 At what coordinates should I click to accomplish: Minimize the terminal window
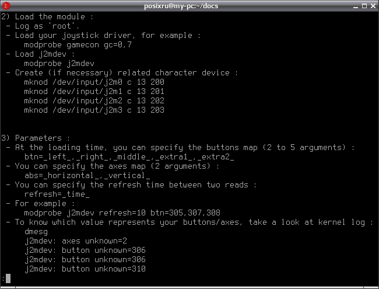point(355,6)
